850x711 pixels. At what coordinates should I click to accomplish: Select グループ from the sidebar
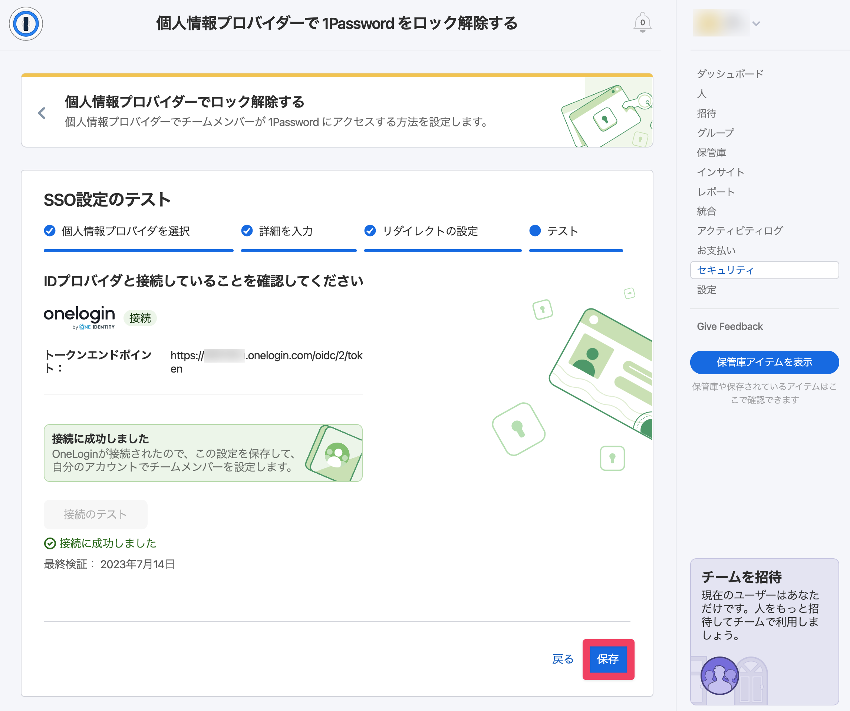[x=715, y=133]
